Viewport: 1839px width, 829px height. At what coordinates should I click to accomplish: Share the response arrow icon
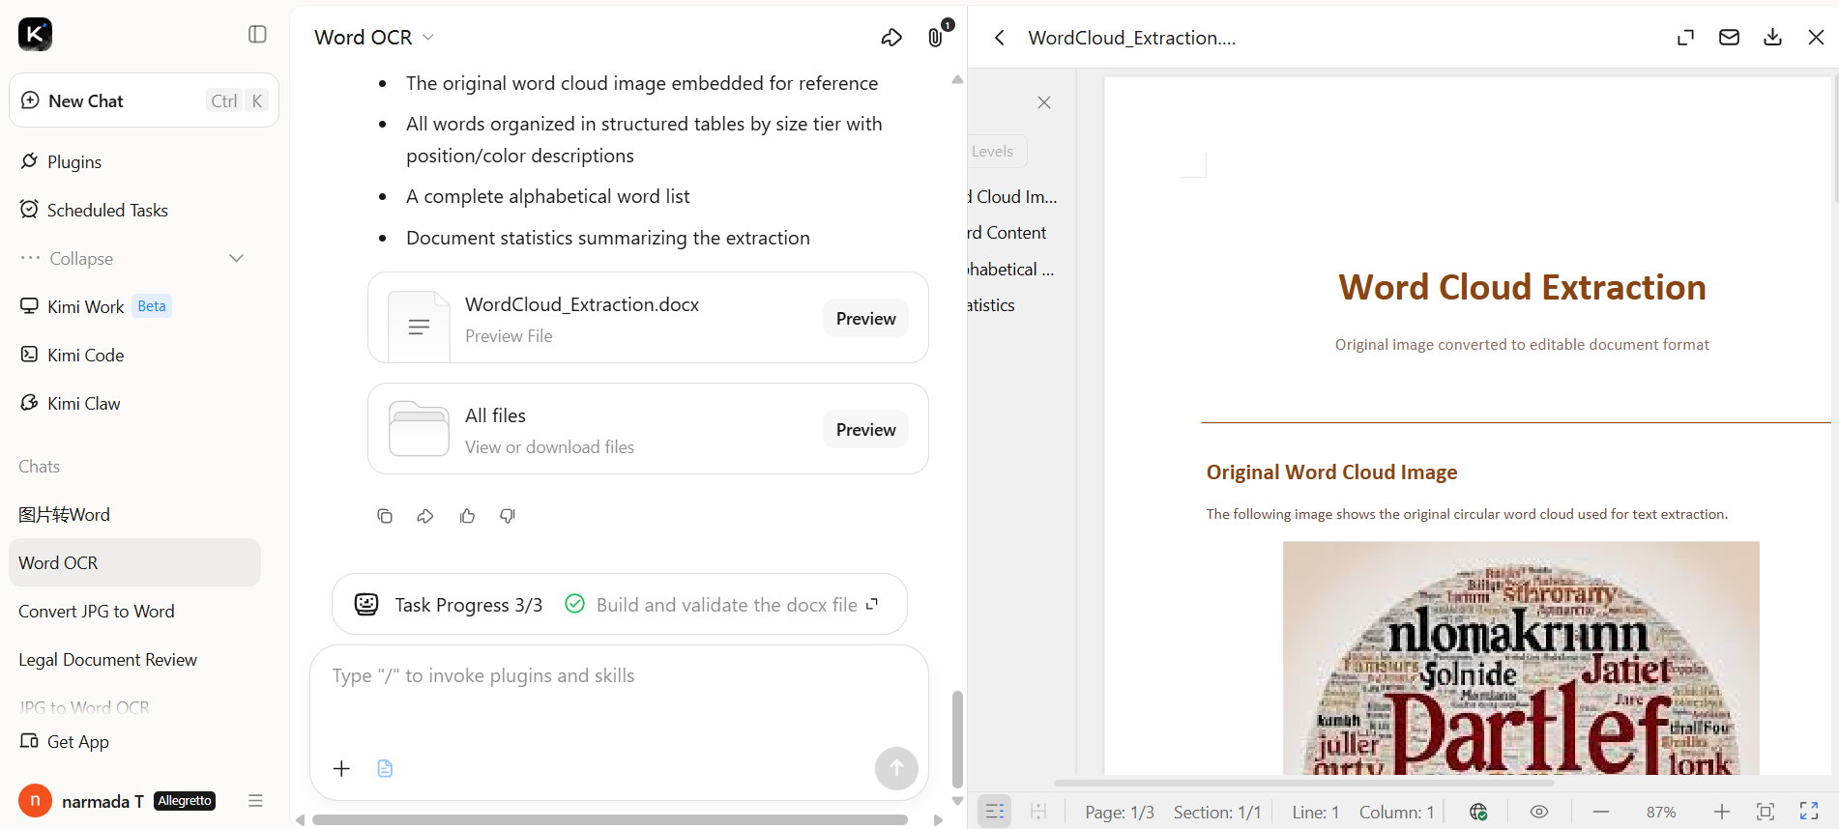[x=425, y=516]
